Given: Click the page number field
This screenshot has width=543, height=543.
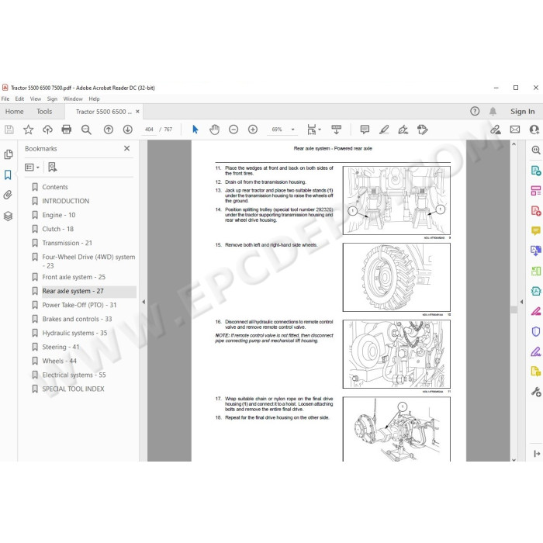Looking at the screenshot, I should pyautogui.click(x=149, y=130).
